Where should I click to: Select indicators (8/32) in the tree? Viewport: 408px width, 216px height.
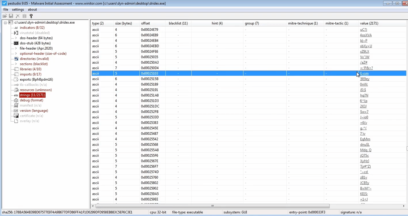pyautogui.click(x=32, y=28)
